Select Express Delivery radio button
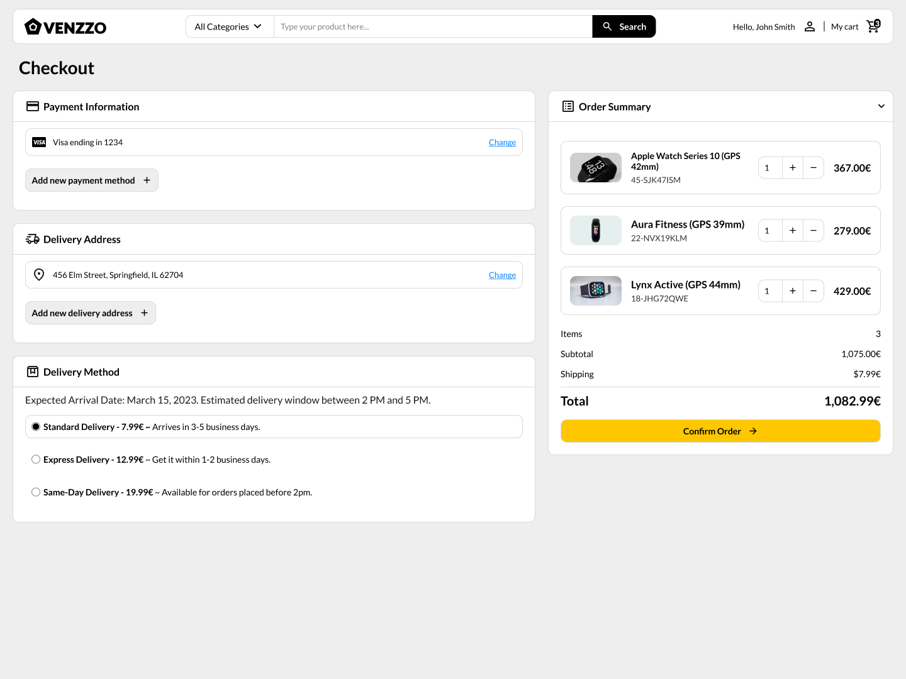 36,460
